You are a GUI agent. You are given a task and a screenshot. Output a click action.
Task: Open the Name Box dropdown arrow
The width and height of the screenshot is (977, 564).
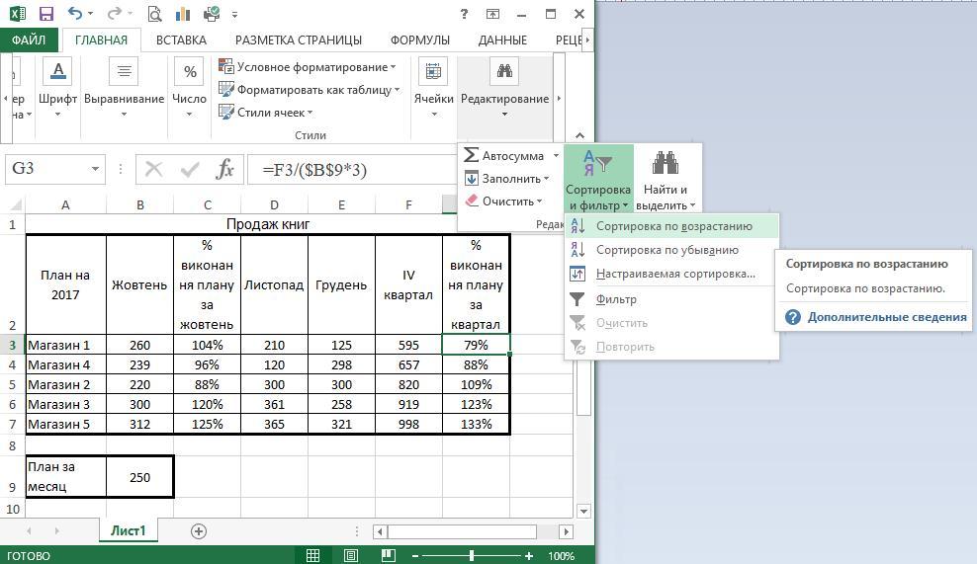point(95,169)
